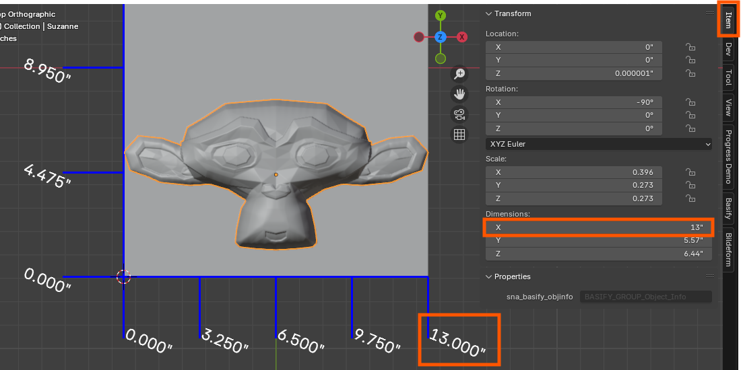Open the Dev sidebar tab
This screenshot has width=741, height=370.
point(728,49)
